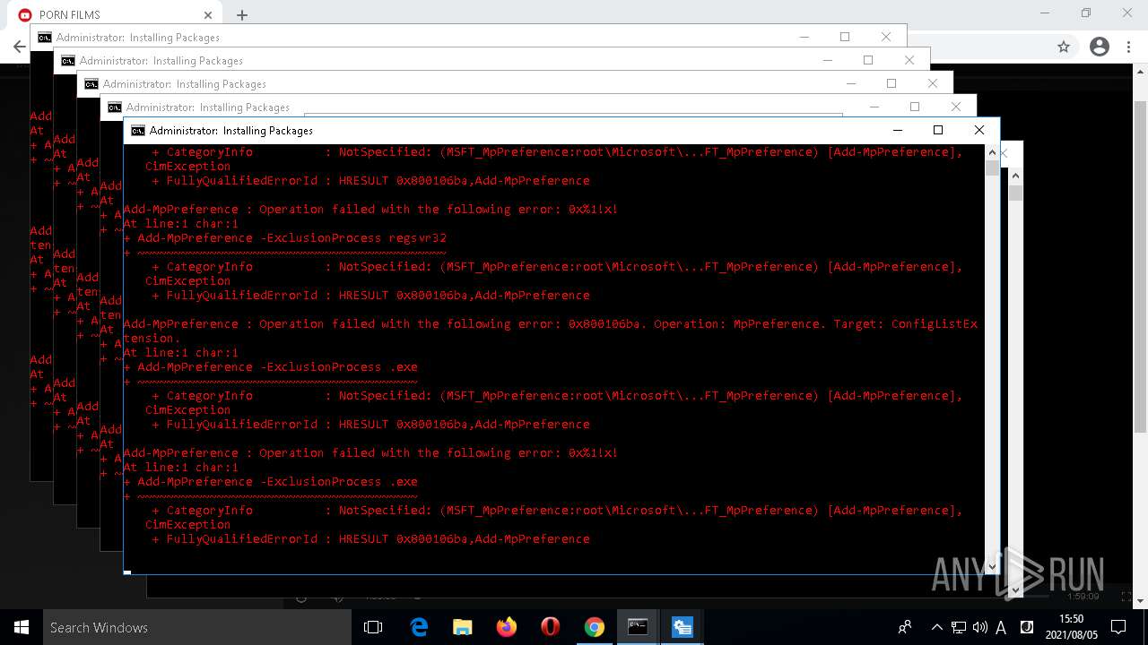Maximize the front Installing Packages window
The image size is (1148, 645).
point(938,130)
